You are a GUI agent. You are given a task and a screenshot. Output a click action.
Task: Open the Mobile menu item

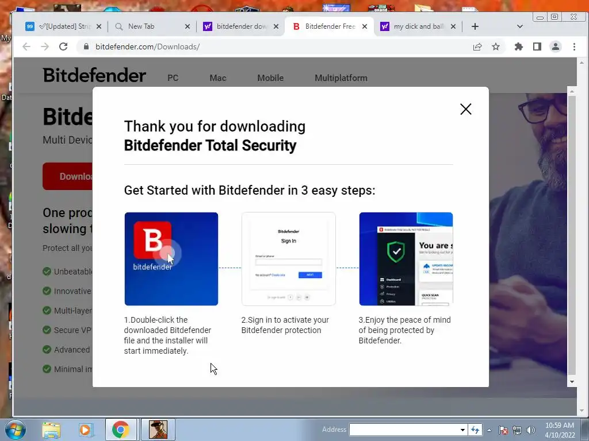coord(270,78)
